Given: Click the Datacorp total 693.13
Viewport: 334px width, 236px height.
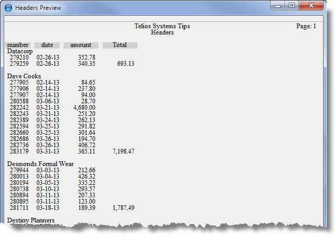Looking at the screenshot, I should pos(126,64).
